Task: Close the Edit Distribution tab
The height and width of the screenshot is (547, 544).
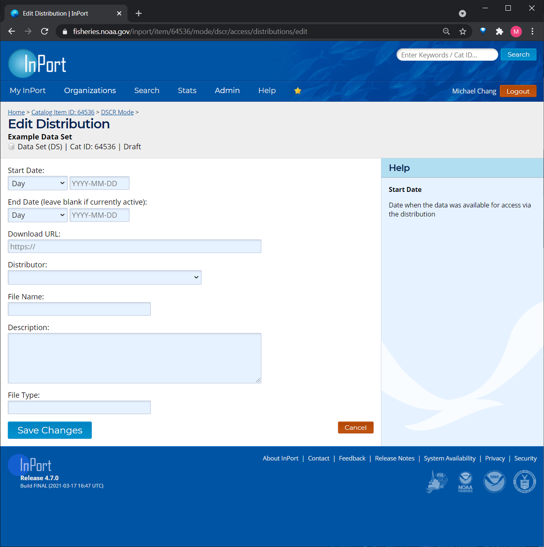Action: click(119, 14)
